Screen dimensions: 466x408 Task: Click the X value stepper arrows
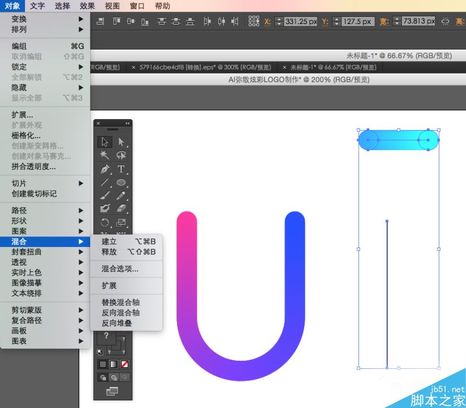pos(279,22)
